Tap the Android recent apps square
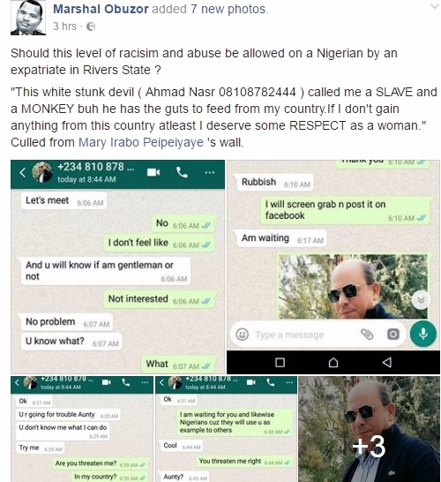This screenshot has width=441, height=482. (280, 363)
